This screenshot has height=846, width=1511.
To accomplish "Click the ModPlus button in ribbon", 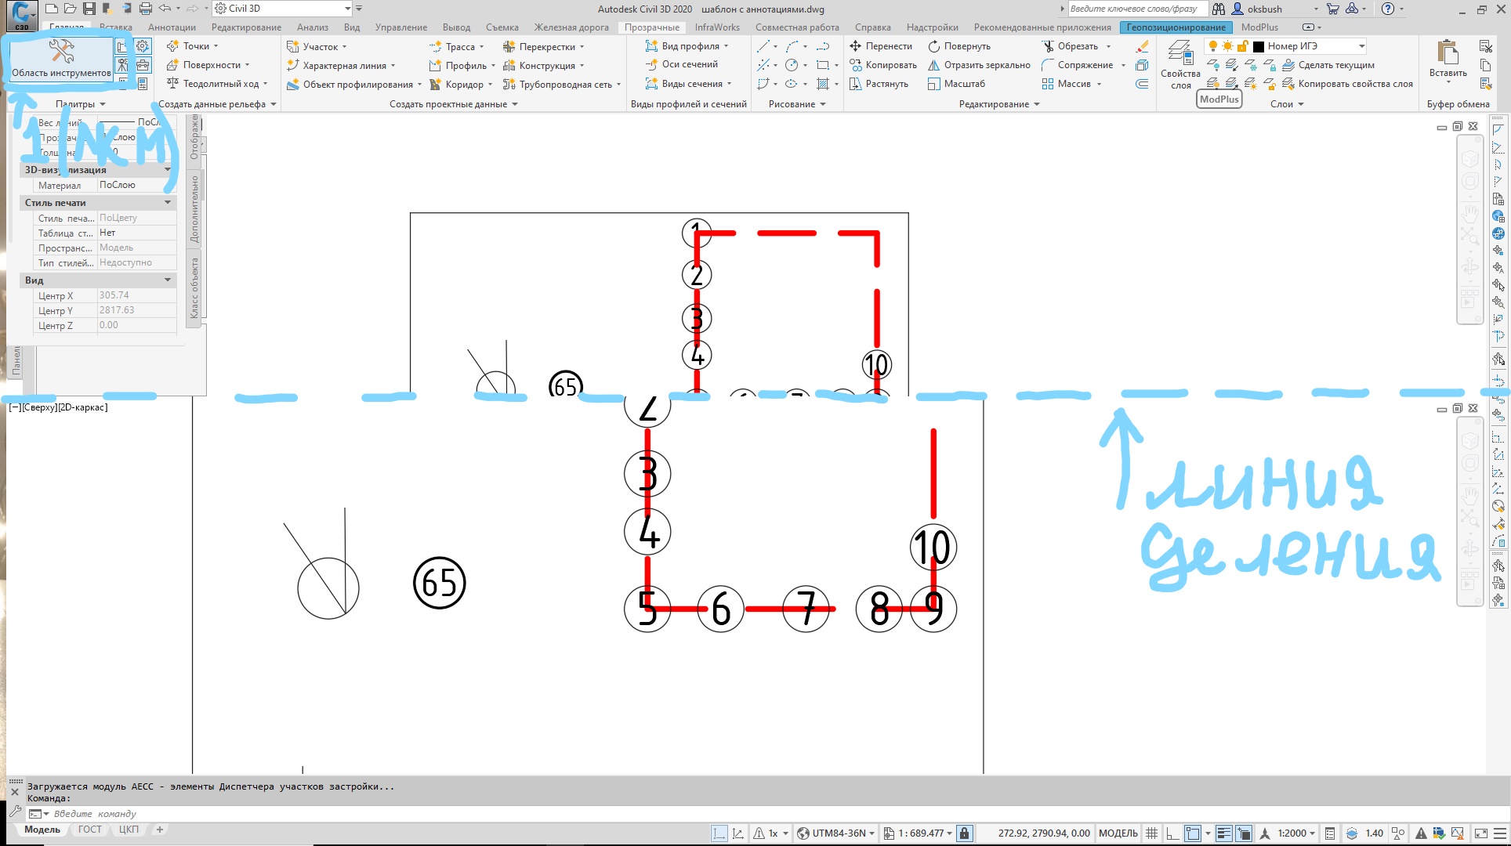I will tap(1219, 99).
